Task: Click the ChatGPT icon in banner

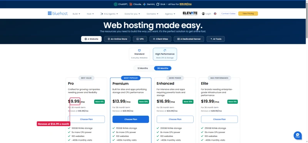Action: tap(115, 4)
